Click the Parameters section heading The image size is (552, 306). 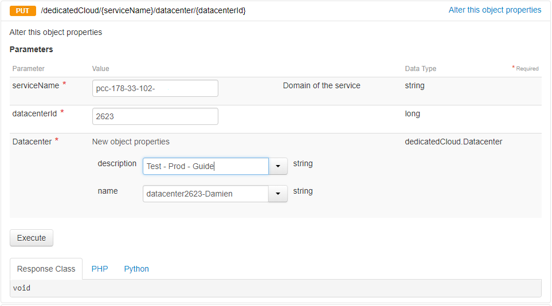tap(32, 49)
